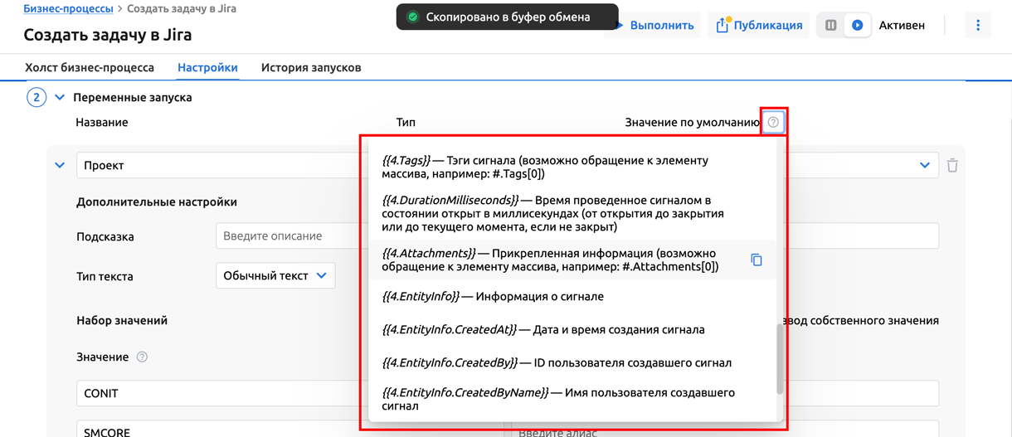Go to Бизнес-процессы breadcrumb link
The image size is (1012, 437).
click(x=68, y=8)
